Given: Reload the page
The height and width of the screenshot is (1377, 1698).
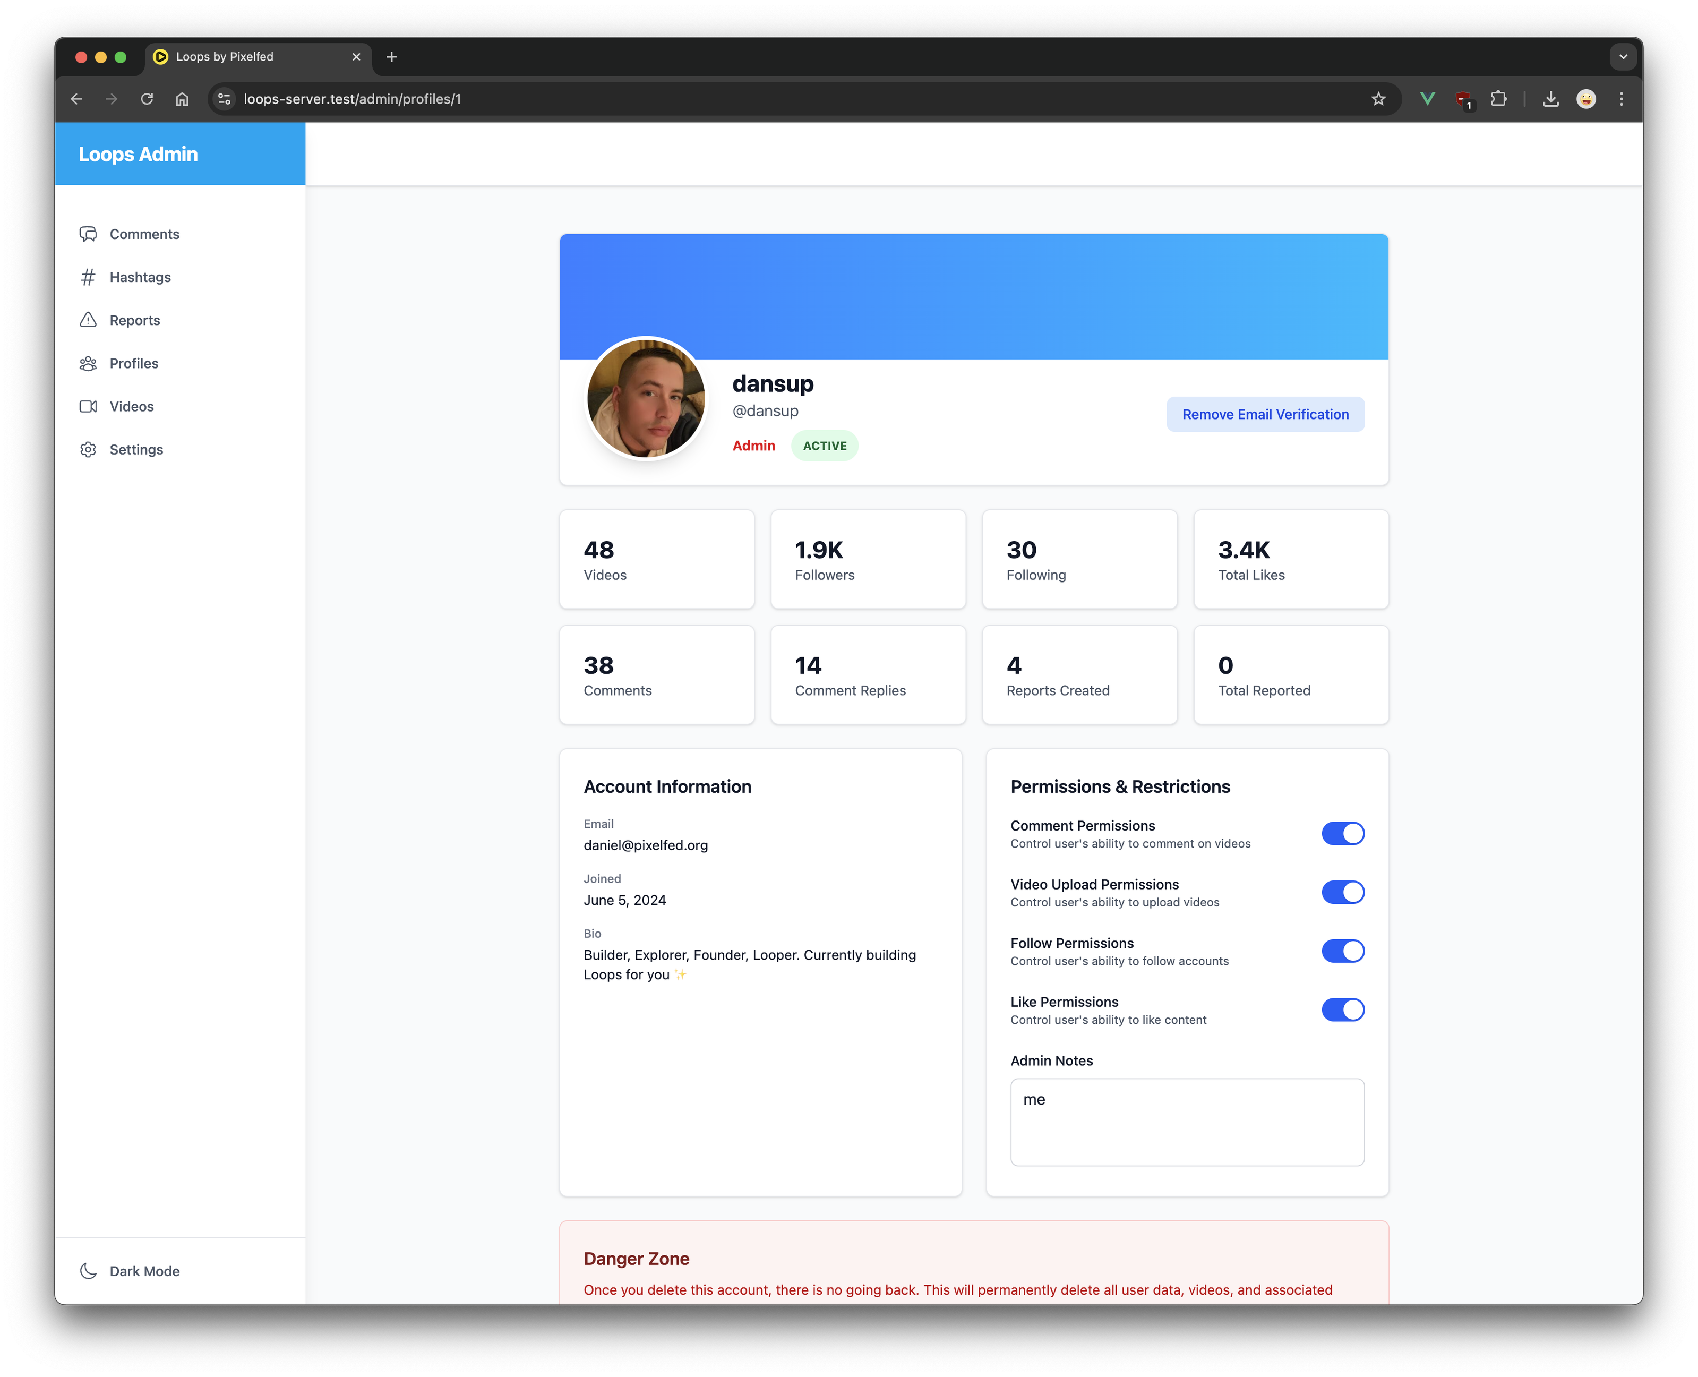Looking at the screenshot, I should 147,99.
